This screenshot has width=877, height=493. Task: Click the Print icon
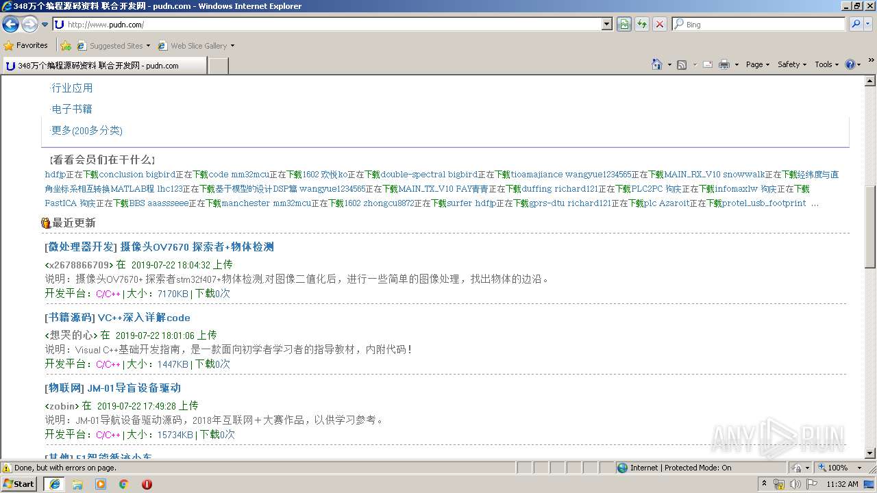pyautogui.click(x=725, y=64)
